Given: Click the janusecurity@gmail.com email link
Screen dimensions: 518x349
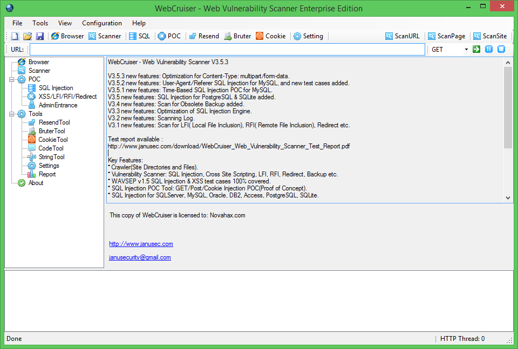Looking at the screenshot, I should click(140, 257).
